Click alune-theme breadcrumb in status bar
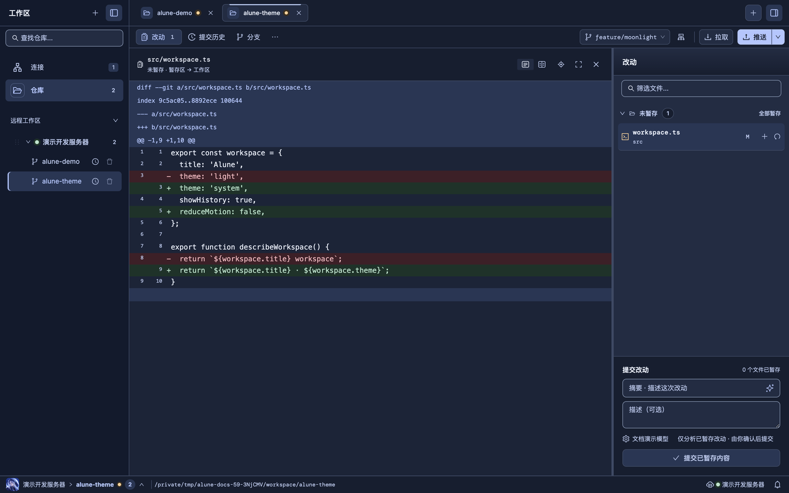Screen dimensions: 789x493 click(95, 485)
